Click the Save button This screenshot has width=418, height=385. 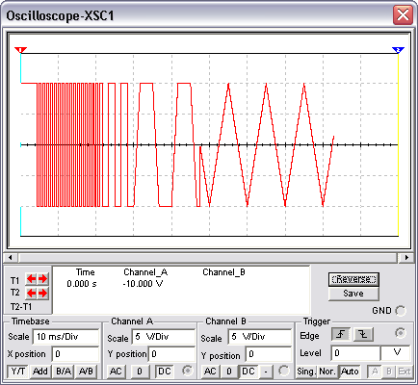coord(353,294)
